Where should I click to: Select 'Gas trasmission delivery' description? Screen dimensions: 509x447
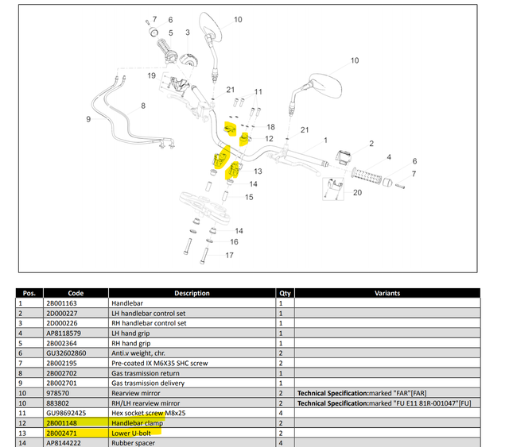(148, 383)
